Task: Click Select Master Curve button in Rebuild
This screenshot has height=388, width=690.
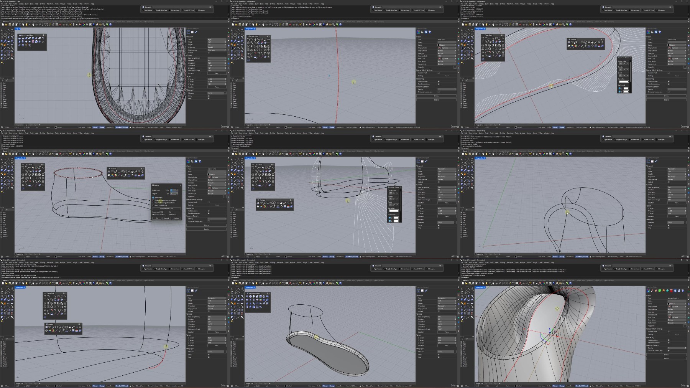Action: point(166,209)
